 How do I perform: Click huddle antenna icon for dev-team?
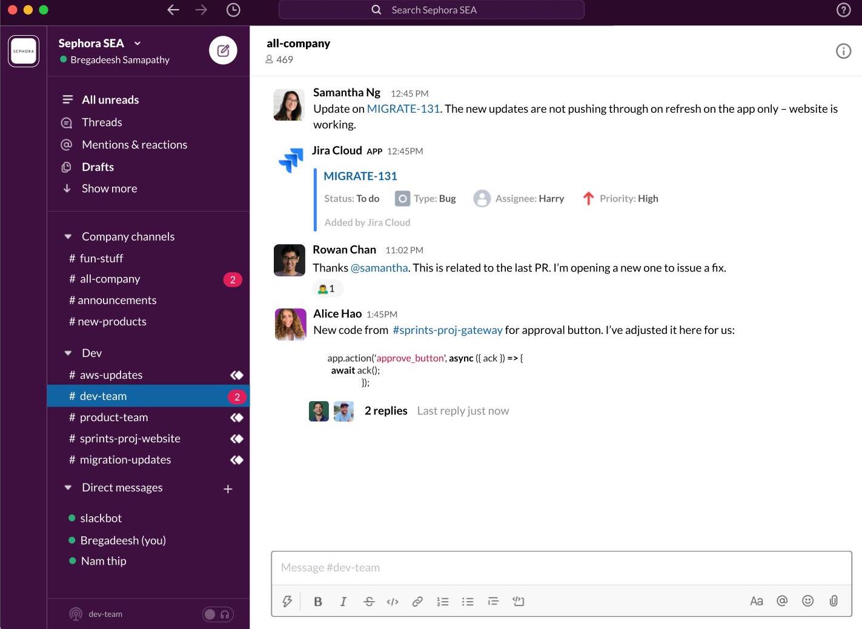coord(76,614)
